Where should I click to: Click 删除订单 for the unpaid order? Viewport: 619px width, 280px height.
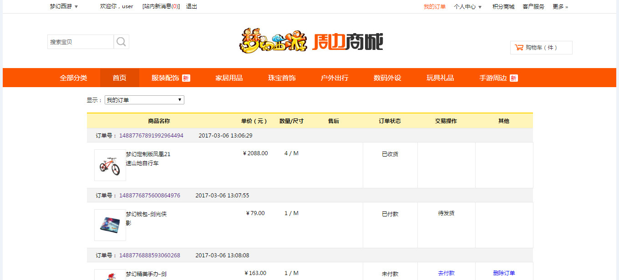tap(504, 273)
